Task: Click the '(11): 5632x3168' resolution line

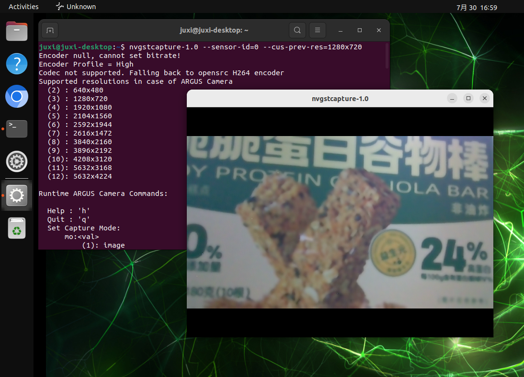Action: pyautogui.click(x=80, y=168)
